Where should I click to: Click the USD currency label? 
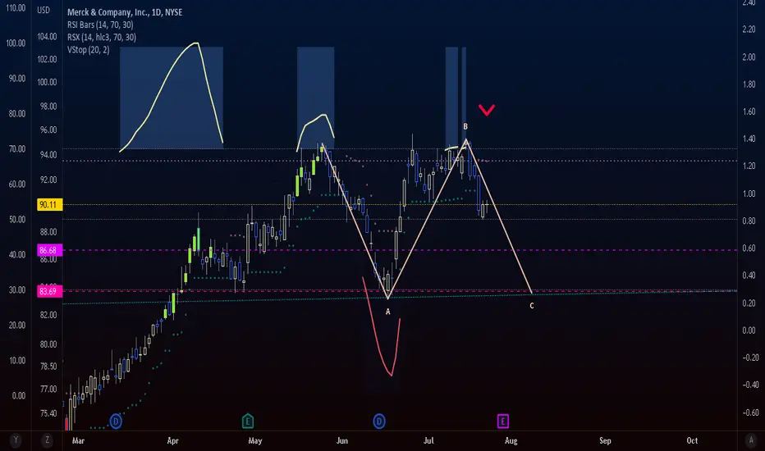44,10
